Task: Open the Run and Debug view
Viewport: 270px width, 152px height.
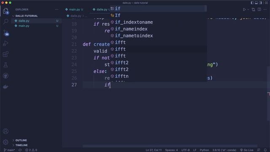Action: click(5, 43)
